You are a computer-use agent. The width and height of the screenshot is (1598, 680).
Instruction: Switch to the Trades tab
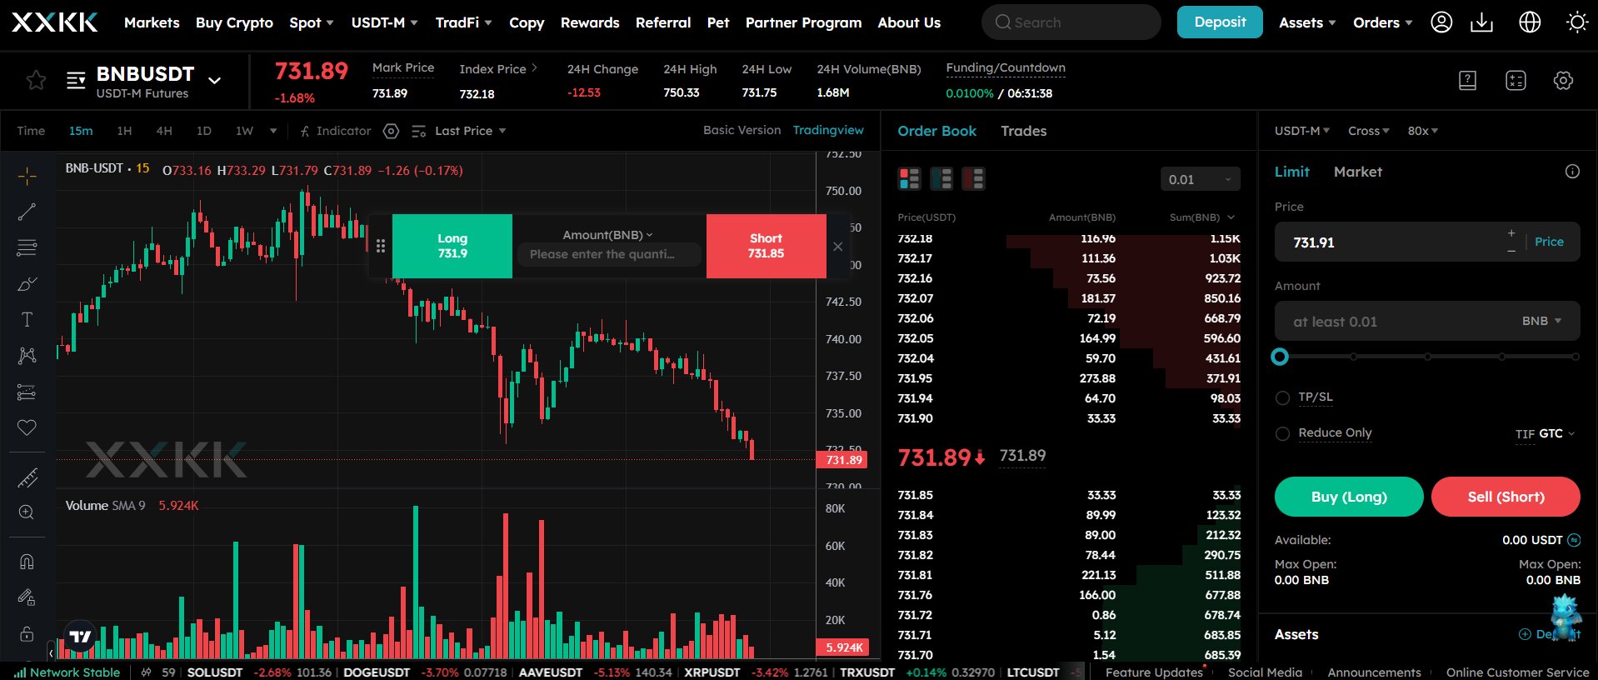(x=1023, y=131)
